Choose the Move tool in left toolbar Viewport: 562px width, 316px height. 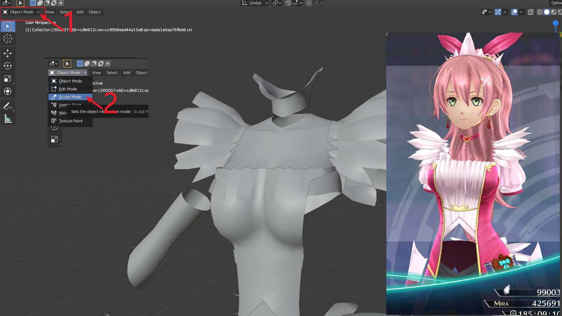(x=8, y=53)
